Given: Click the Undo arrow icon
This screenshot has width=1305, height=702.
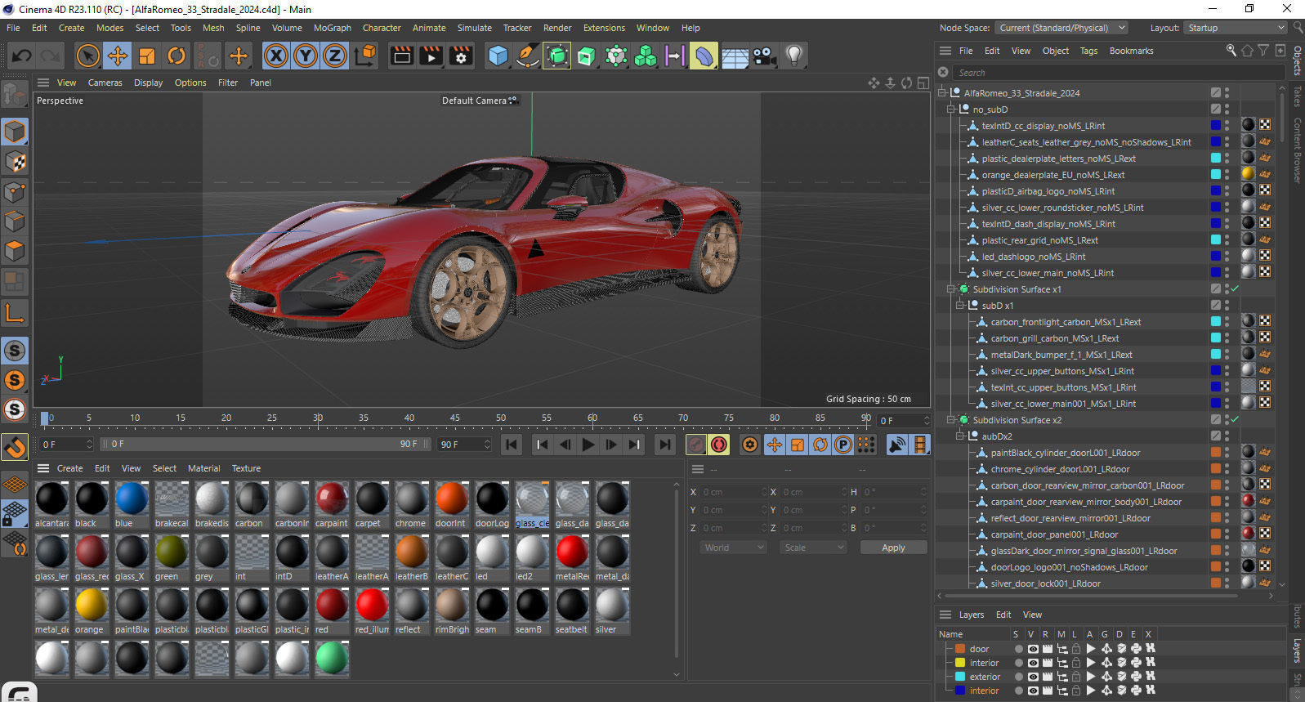Looking at the screenshot, I should pos(22,56).
